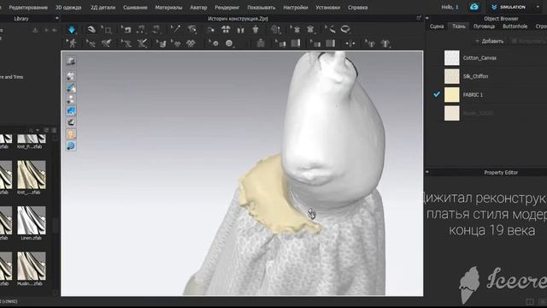Screen dimensions: 547x308
Task: Click the cloud account icon in title bar
Action: click(x=473, y=7)
